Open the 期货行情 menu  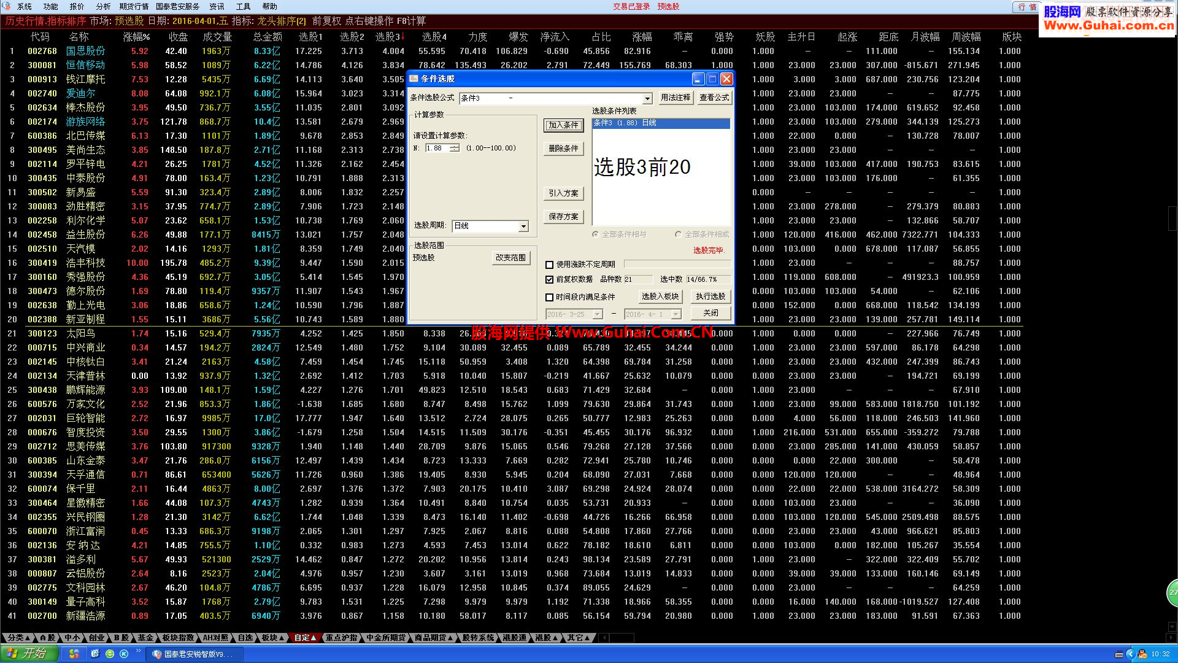(x=134, y=6)
